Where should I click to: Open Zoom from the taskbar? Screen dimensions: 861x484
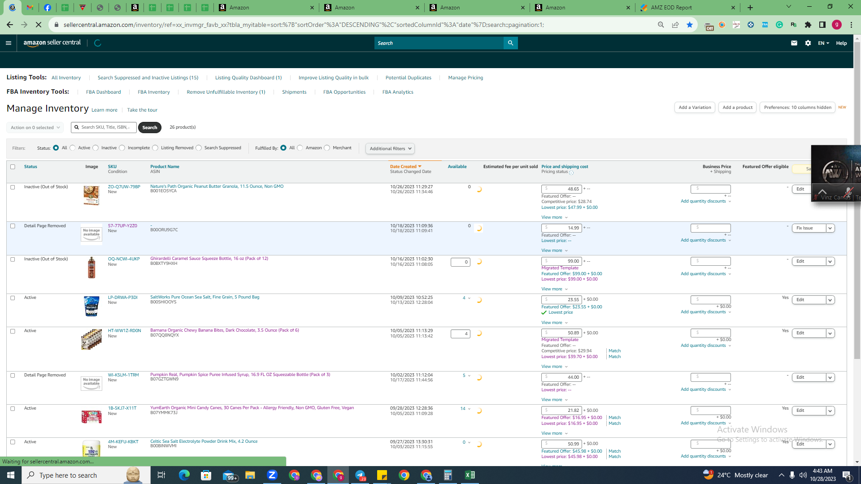(272, 475)
